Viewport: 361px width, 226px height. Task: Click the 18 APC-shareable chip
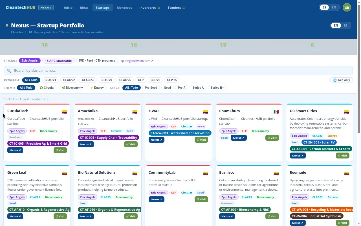click(x=58, y=61)
